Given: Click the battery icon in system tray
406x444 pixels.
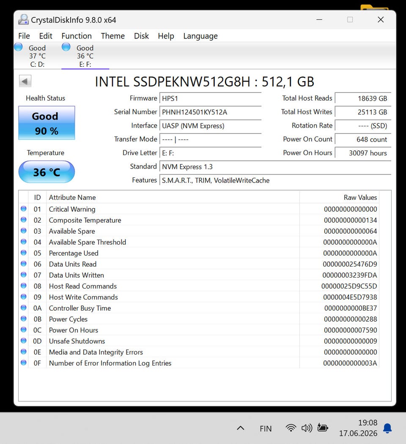Looking at the screenshot, I should [323, 428].
